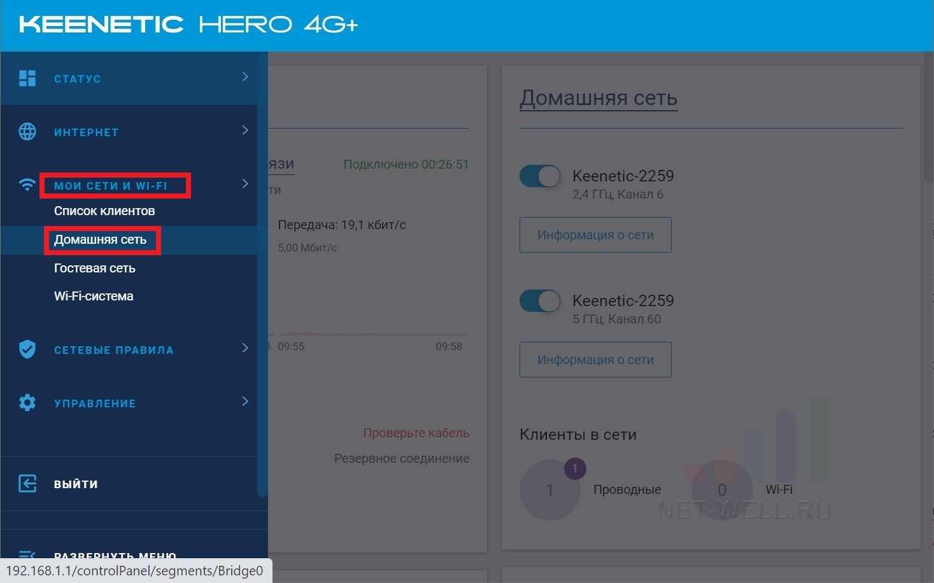Click the Management gear icon
Viewport: 934px width, 583px height.
click(27, 402)
